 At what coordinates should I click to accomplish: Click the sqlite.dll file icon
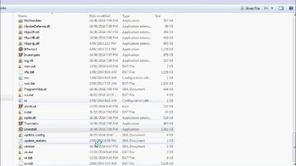20,118
